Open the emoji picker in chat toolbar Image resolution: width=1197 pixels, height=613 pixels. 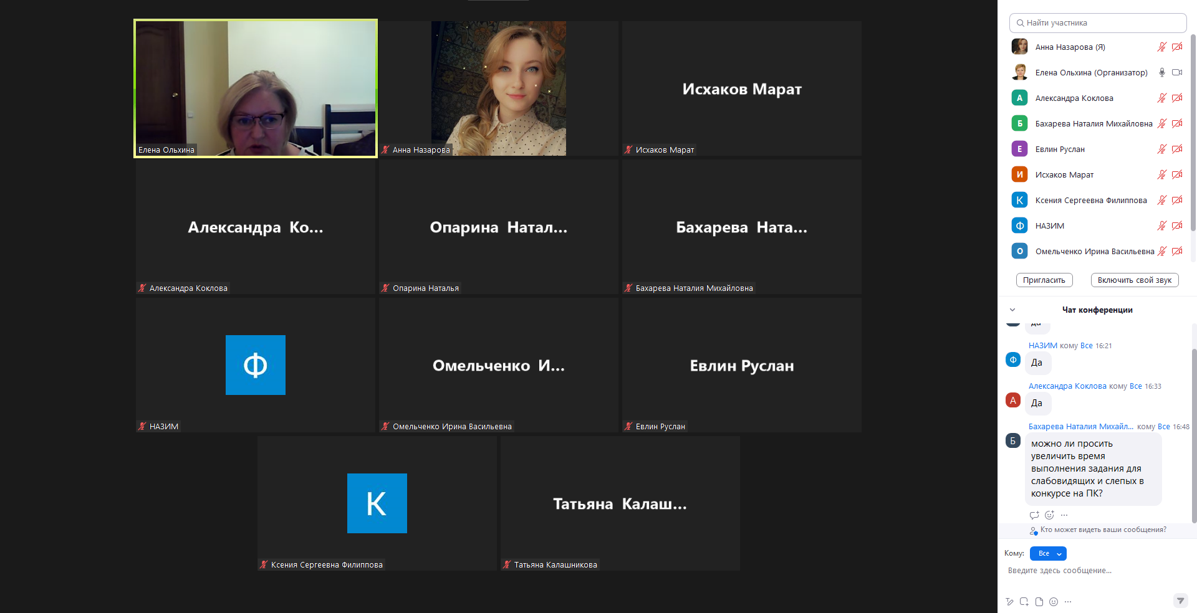tap(1054, 602)
